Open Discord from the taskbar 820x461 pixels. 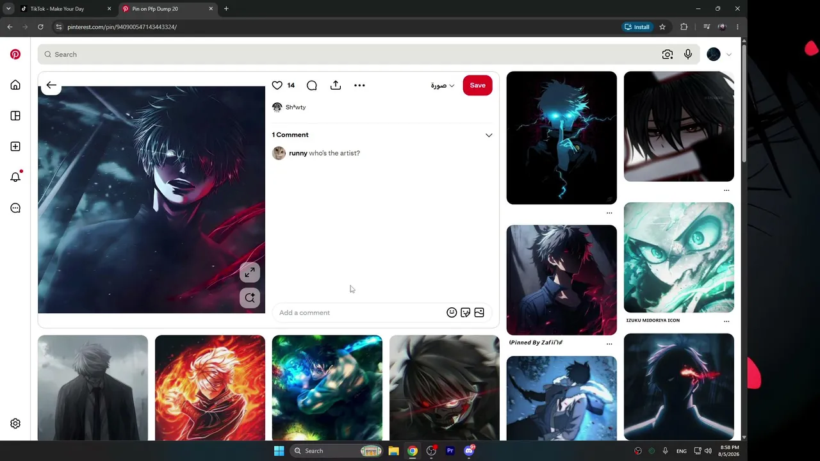(x=469, y=451)
